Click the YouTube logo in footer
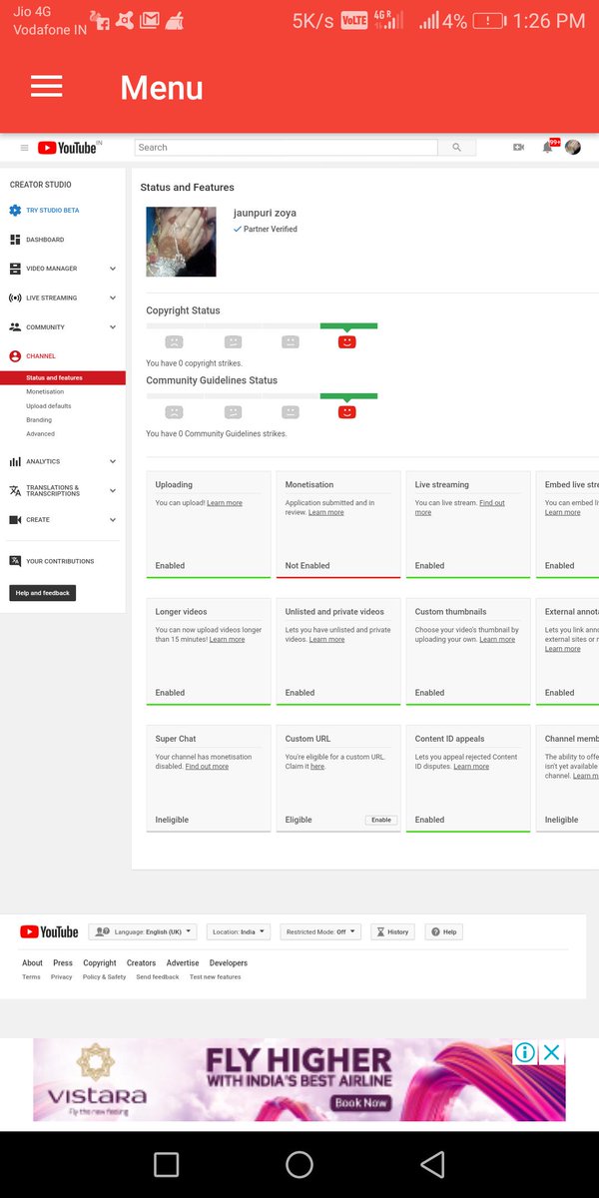The height and width of the screenshot is (1198, 599). tap(49, 931)
